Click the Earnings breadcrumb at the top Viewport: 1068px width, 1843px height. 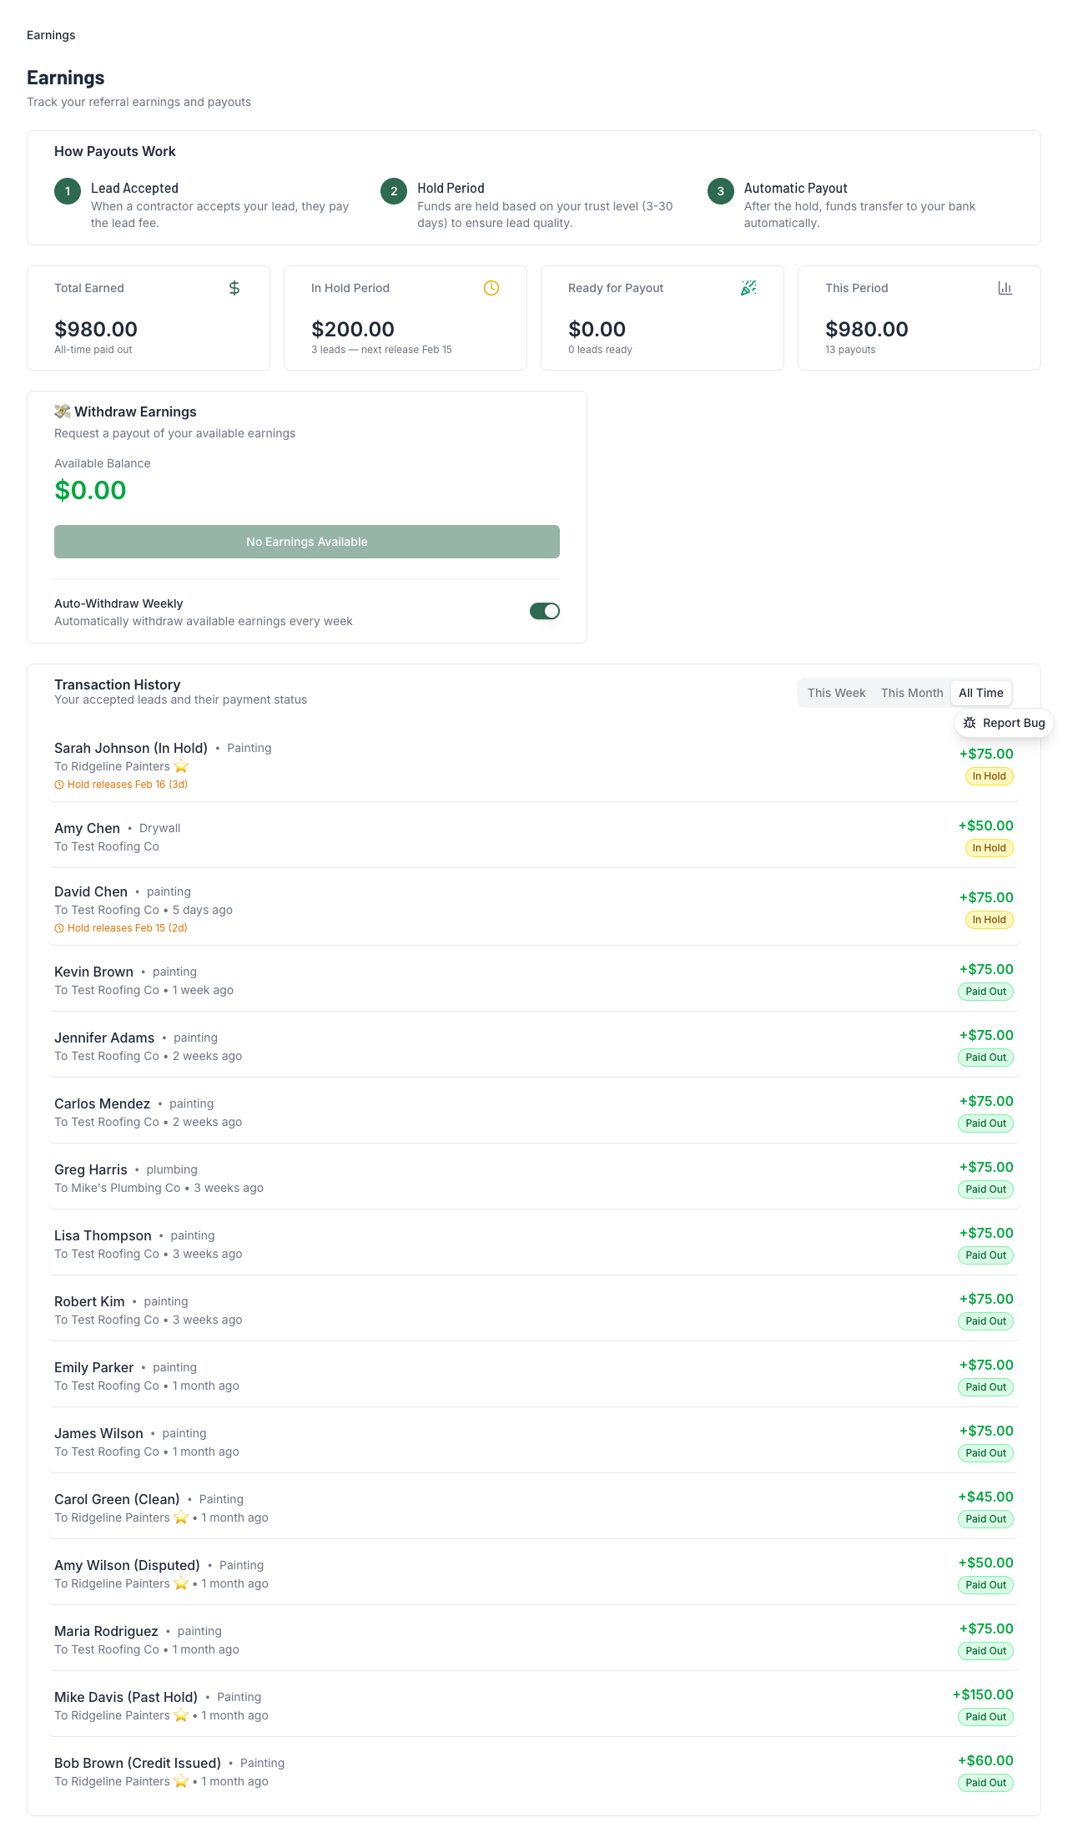point(51,35)
